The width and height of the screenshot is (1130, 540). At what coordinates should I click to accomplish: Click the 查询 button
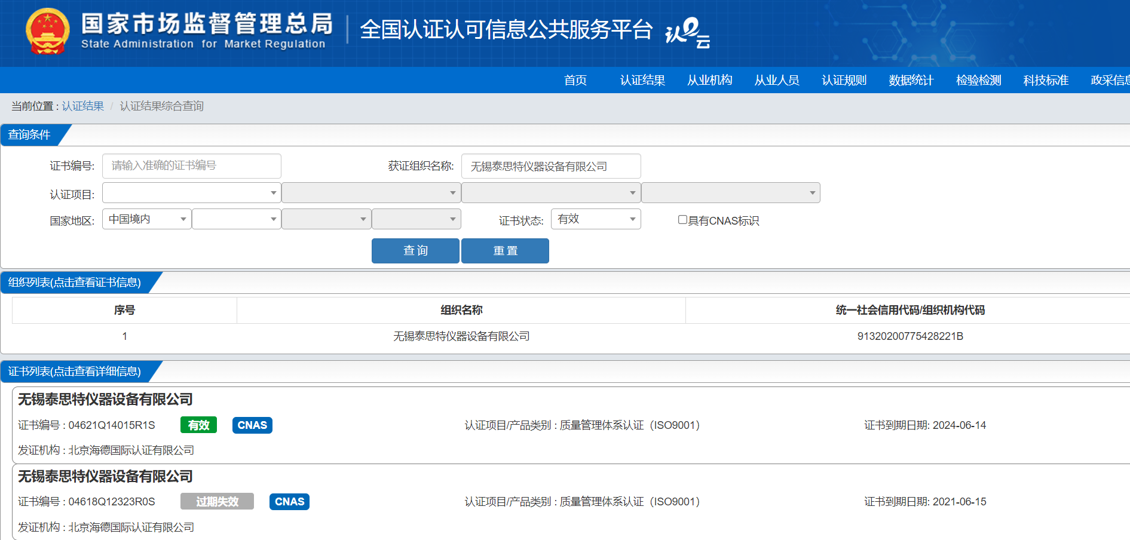(415, 251)
